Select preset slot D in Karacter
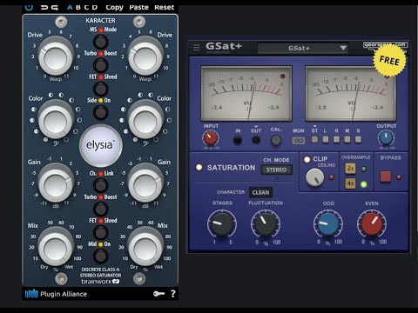 coord(95,7)
